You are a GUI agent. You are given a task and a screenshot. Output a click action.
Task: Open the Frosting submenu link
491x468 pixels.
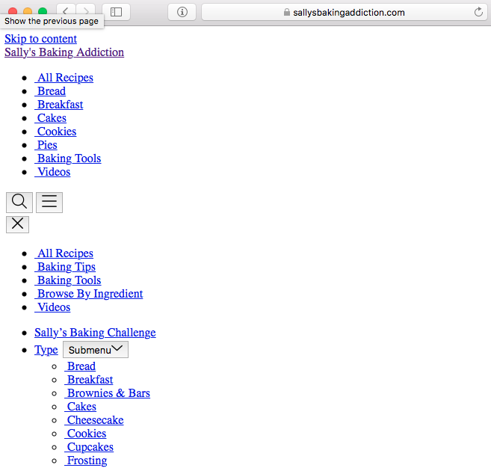(86, 461)
